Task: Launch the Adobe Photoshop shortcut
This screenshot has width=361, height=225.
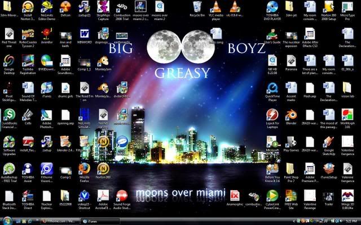Action: (x=47, y=119)
